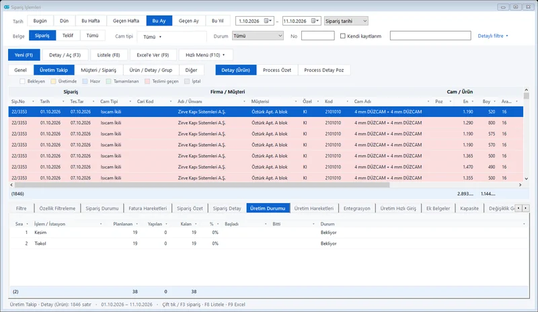Select the order row with Boy 575
The width and height of the screenshot is (538, 312).
(x=266, y=134)
